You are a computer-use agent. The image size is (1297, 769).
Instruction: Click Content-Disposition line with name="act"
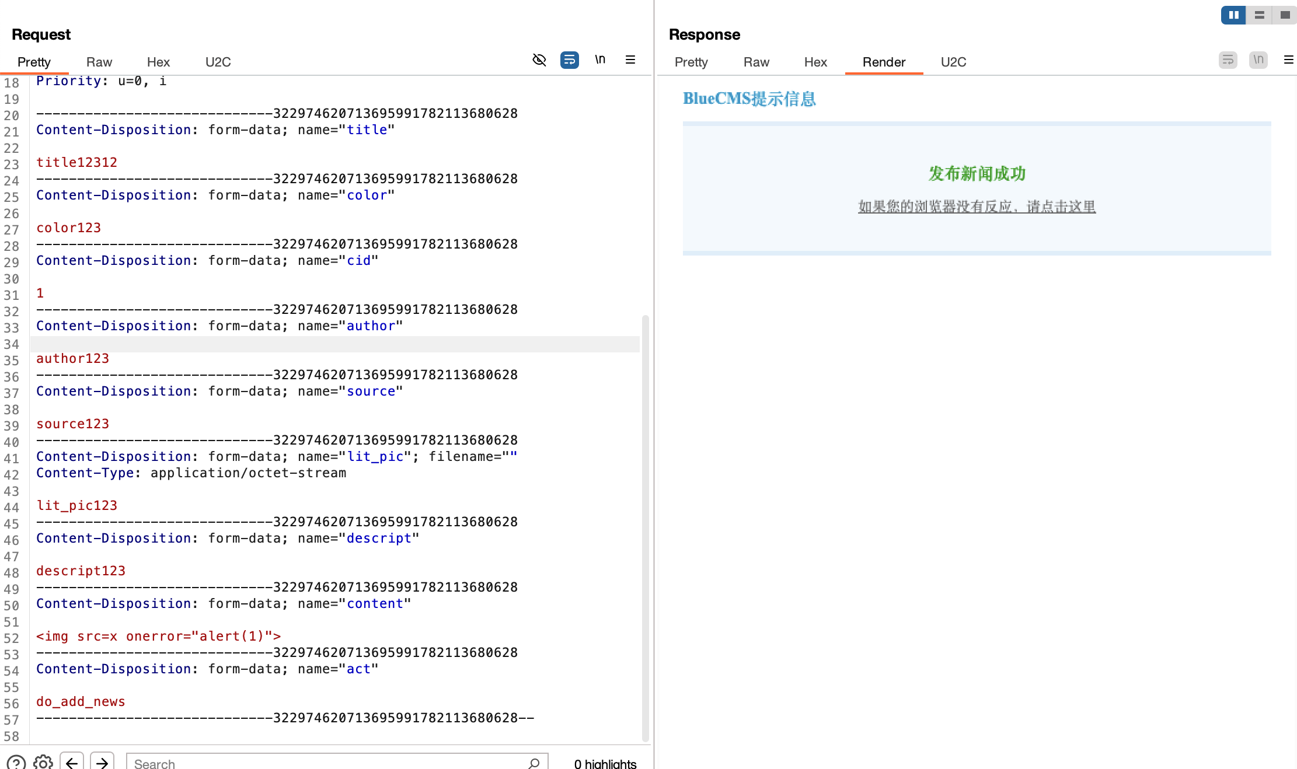(x=207, y=669)
